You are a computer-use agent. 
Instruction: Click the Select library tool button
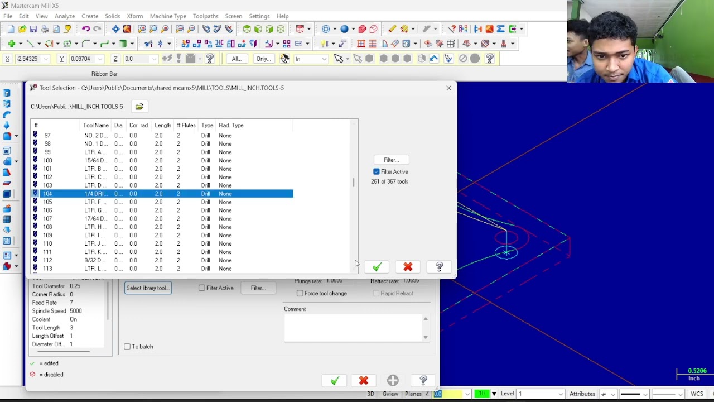[x=147, y=288]
